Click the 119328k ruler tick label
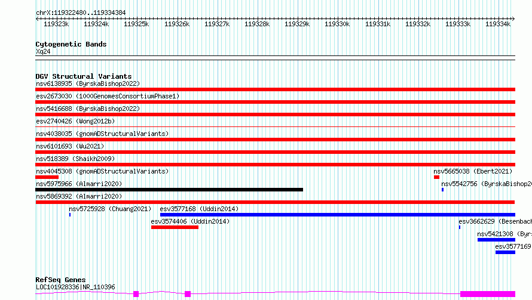The width and height of the screenshot is (532, 300). (x=257, y=24)
